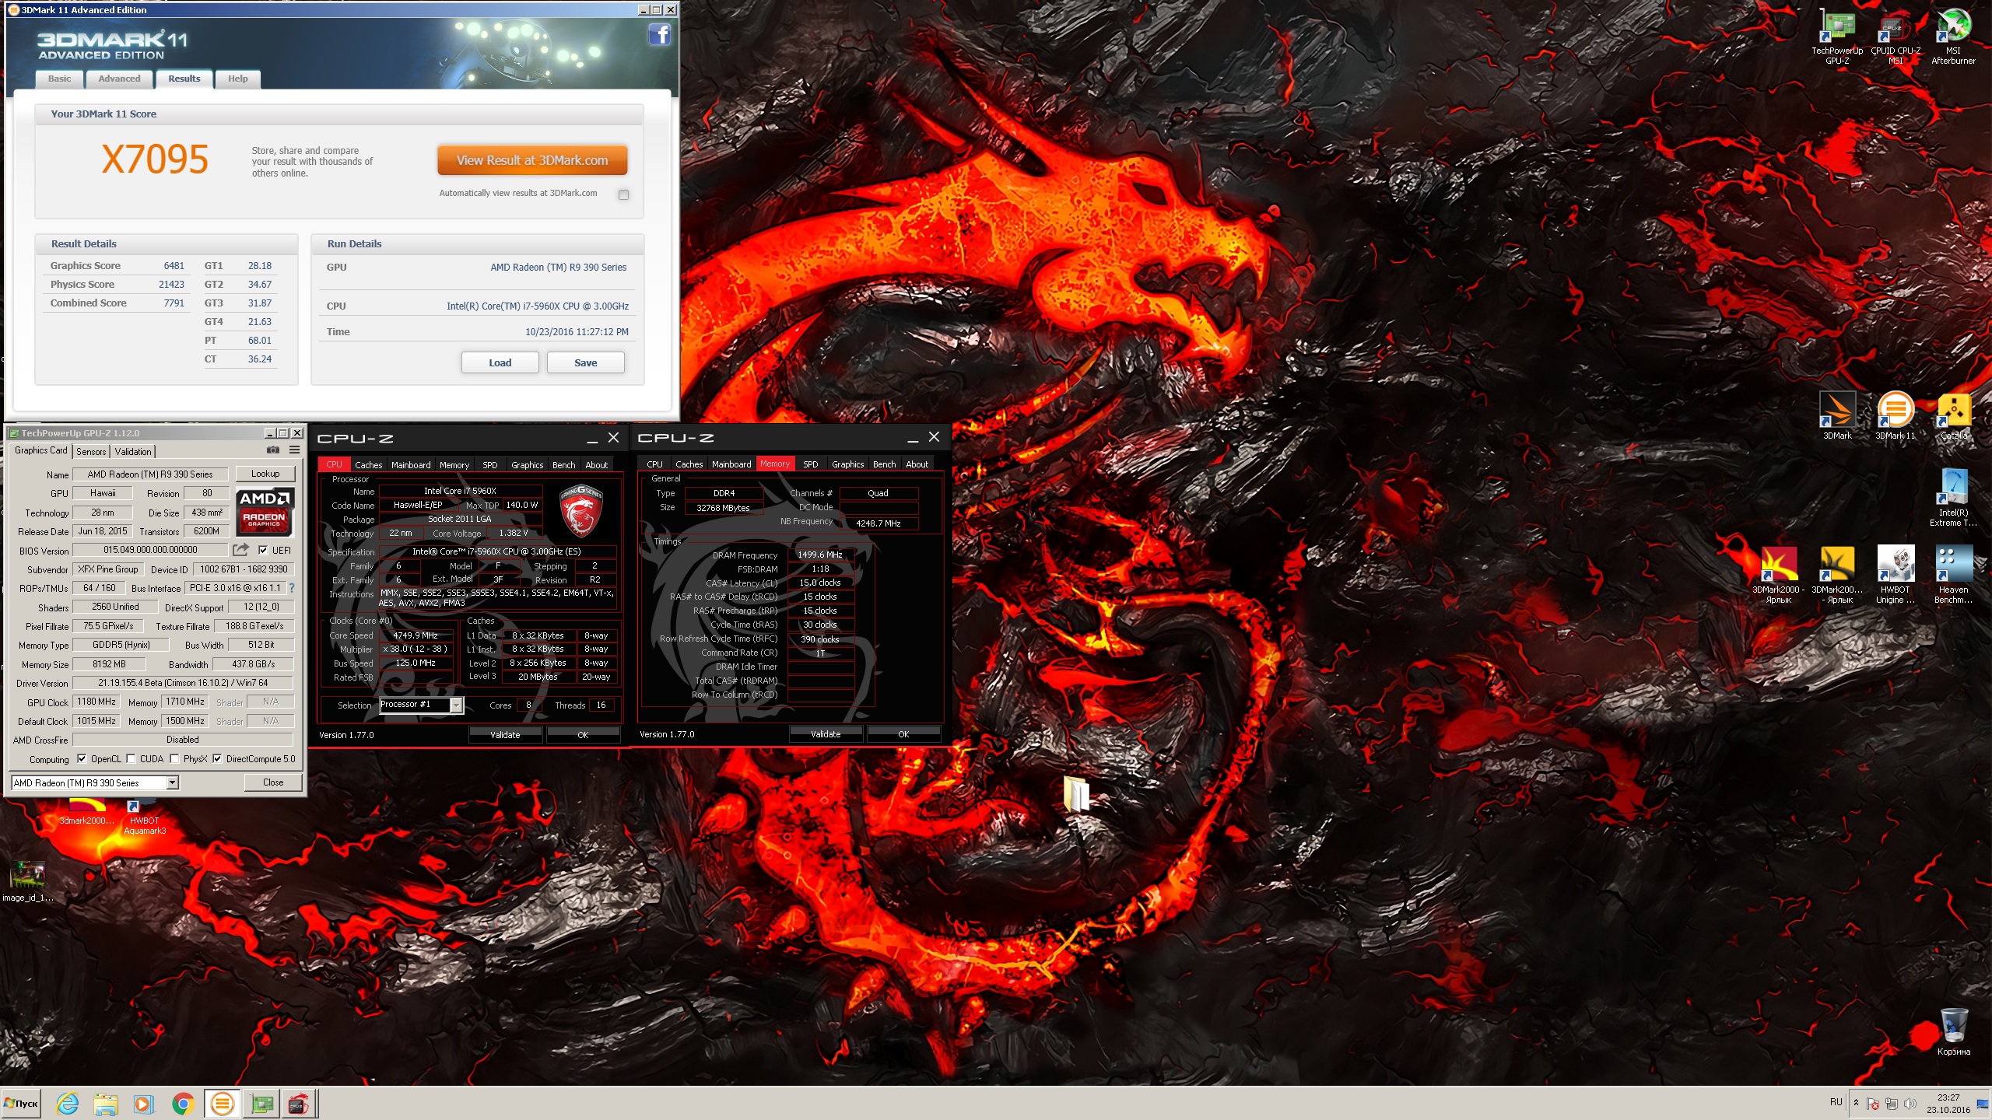Open HWBOT Unigine desktop icon
Viewport: 1992px width, 1120px height.
pos(1896,575)
